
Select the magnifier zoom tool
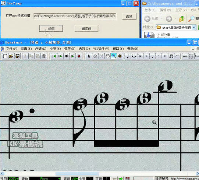point(114,56)
